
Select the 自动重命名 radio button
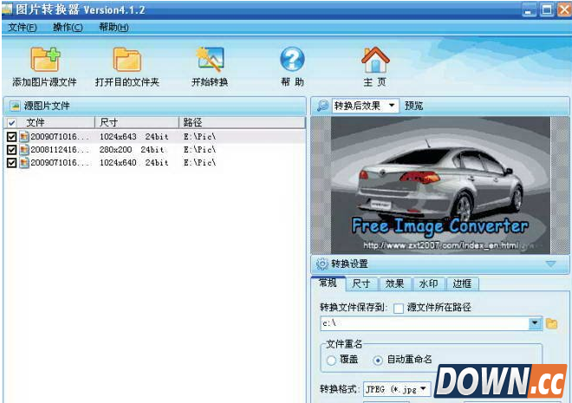[378, 361]
